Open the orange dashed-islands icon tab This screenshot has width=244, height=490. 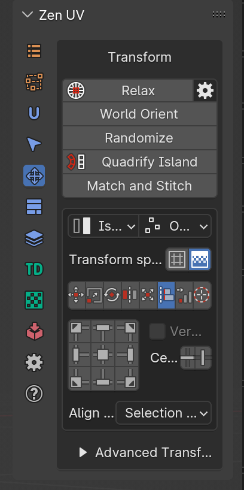tap(34, 82)
